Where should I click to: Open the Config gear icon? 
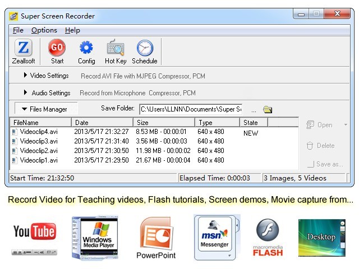point(86,48)
